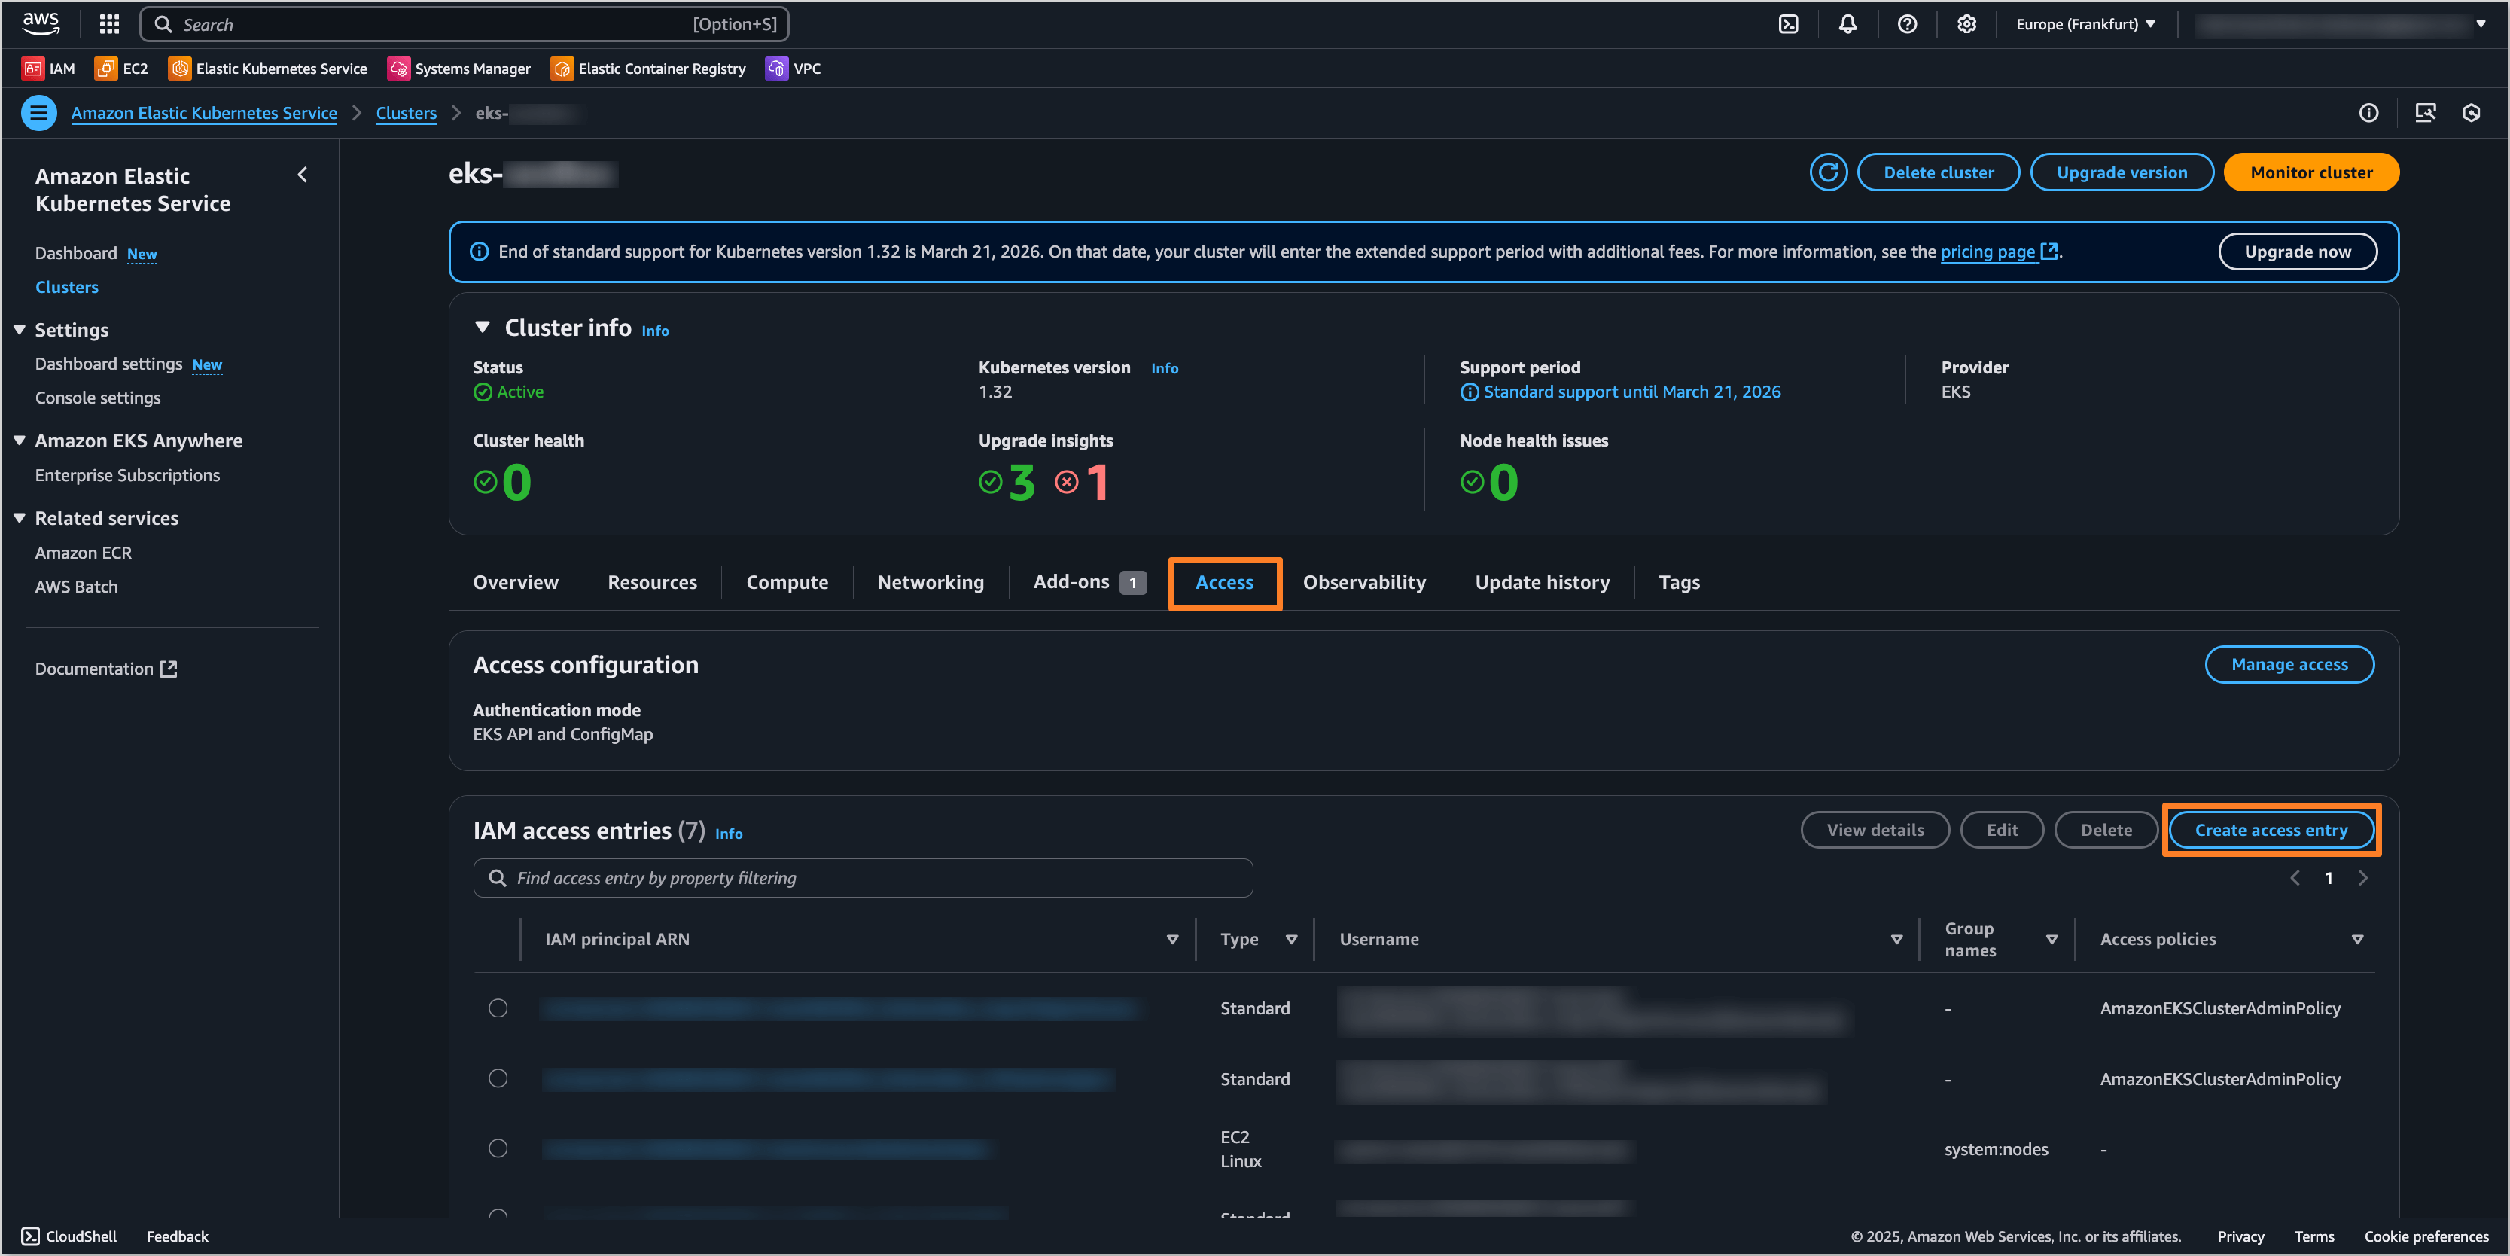The image size is (2510, 1256).
Task: Select the second access entry radio button
Action: point(498,1078)
